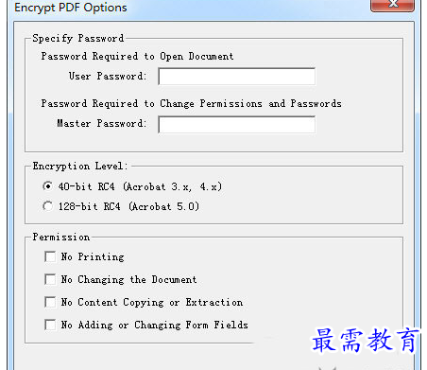The image size is (427, 370).
Task: Click the "(Acrobat 3.x, 4.x)" option label text
Action: 172,186
